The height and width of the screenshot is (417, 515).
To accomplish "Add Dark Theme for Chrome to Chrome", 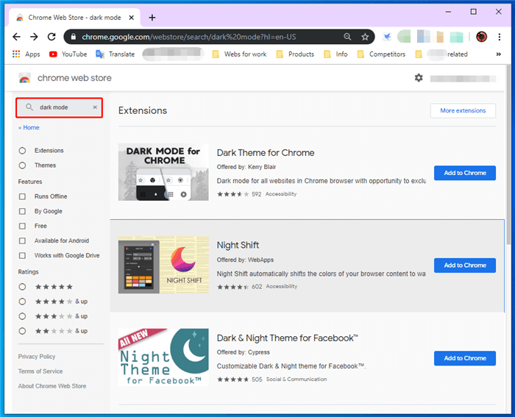I will point(465,173).
